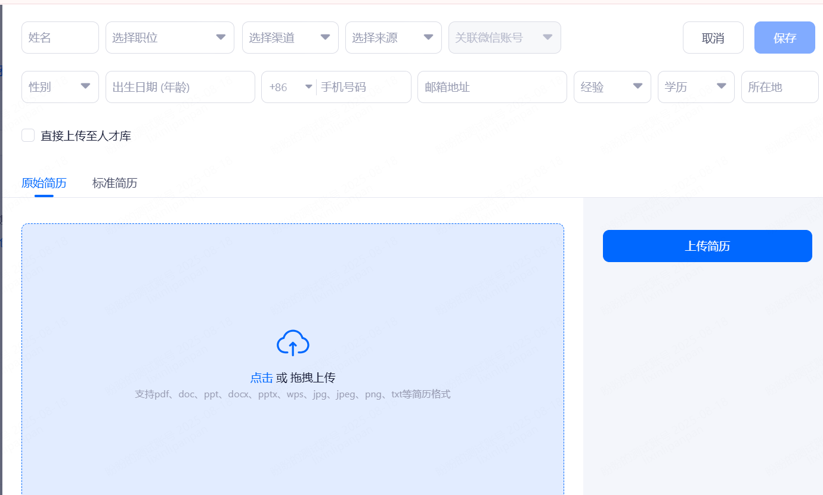Expand the 经验 dropdown
The width and height of the screenshot is (823, 495).
(x=612, y=87)
